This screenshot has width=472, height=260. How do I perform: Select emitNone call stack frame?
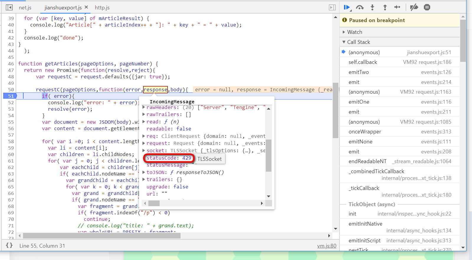pos(400,142)
